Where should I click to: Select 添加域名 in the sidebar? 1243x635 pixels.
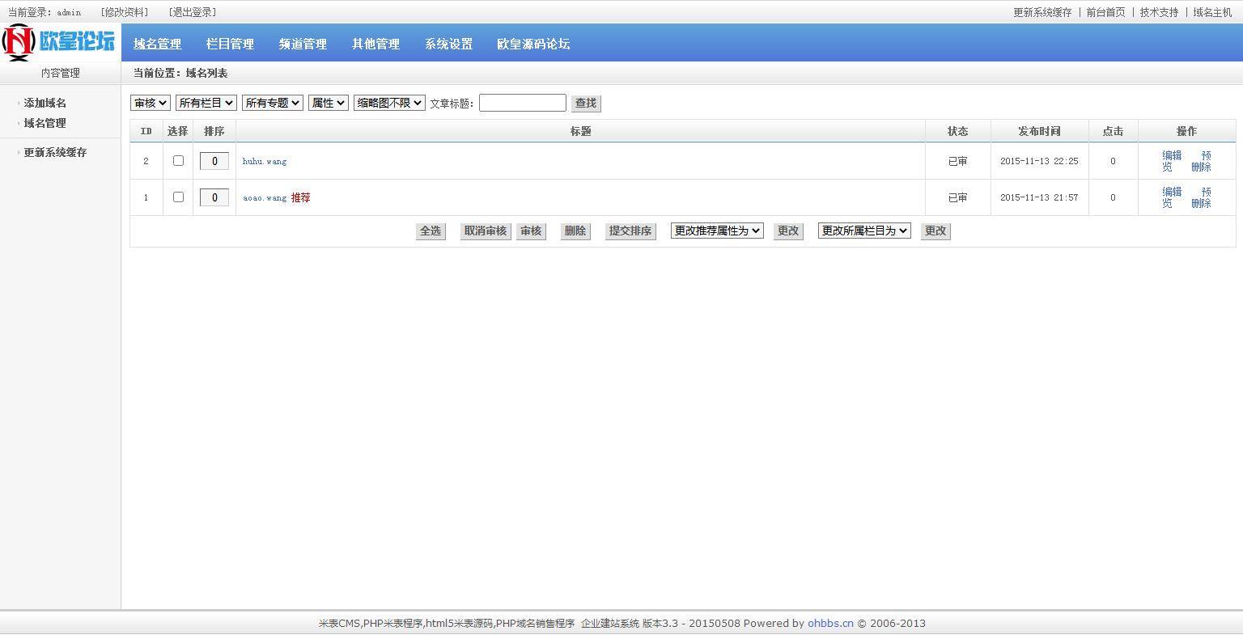[x=45, y=103]
